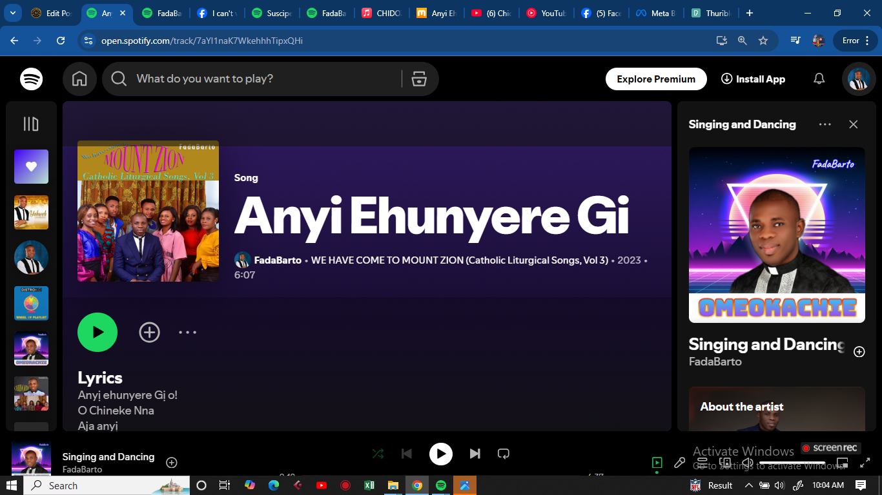This screenshot has height=495, width=882.
Task: Click lyric line 'Anyị ehunyere Gị o!'
Action: (x=128, y=395)
